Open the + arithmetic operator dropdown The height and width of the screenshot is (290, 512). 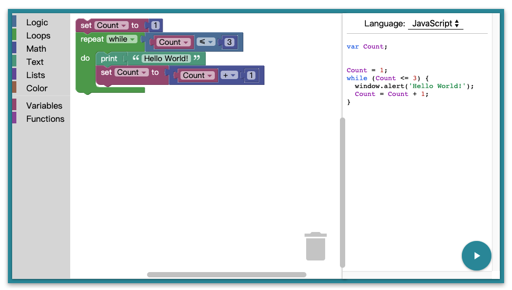[229, 75]
